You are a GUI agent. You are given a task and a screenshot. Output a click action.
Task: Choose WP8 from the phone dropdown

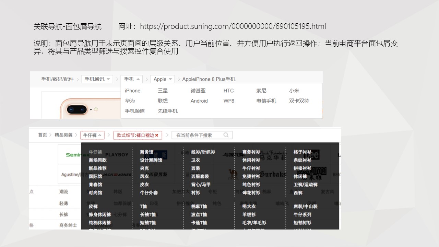[x=229, y=101]
